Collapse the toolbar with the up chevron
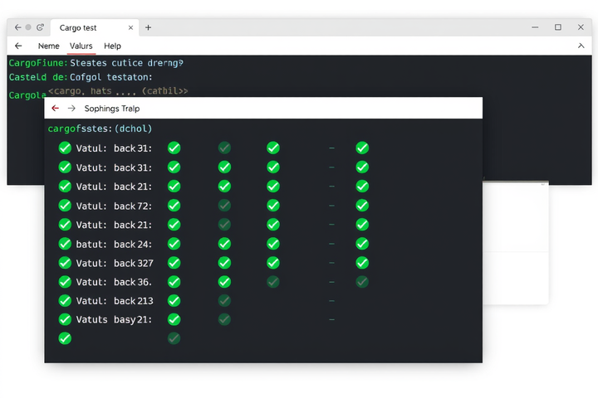Image resolution: width=598 pixels, height=398 pixels. 581,46
